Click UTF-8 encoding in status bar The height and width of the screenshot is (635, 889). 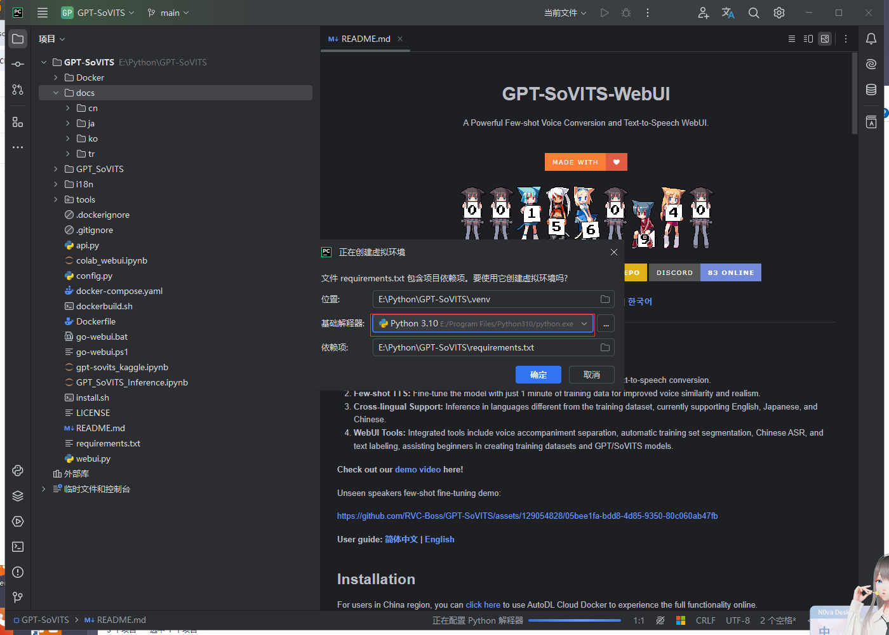738,620
